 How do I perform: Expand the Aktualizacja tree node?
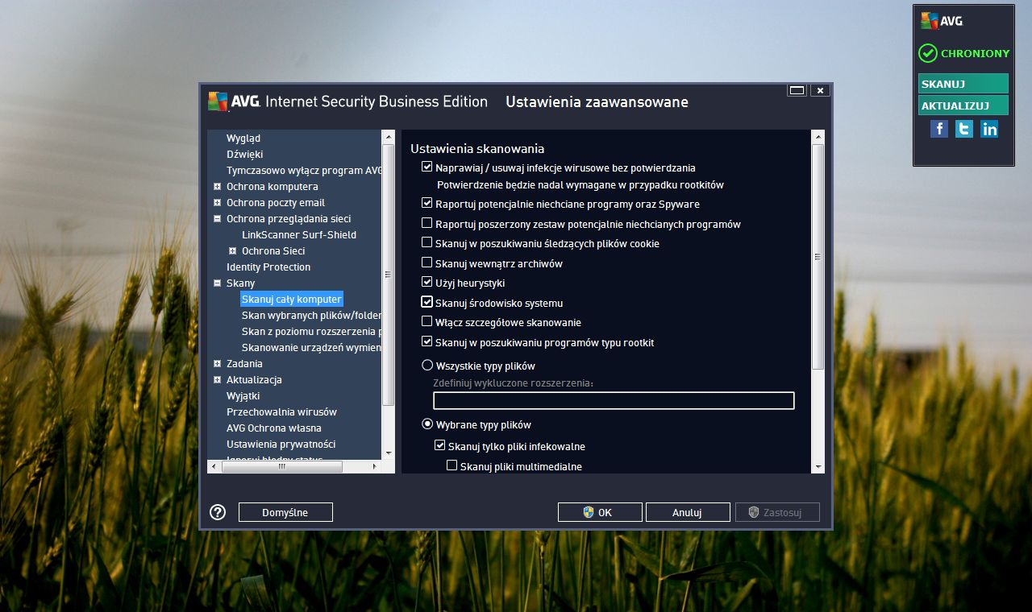(x=218, y=380)
